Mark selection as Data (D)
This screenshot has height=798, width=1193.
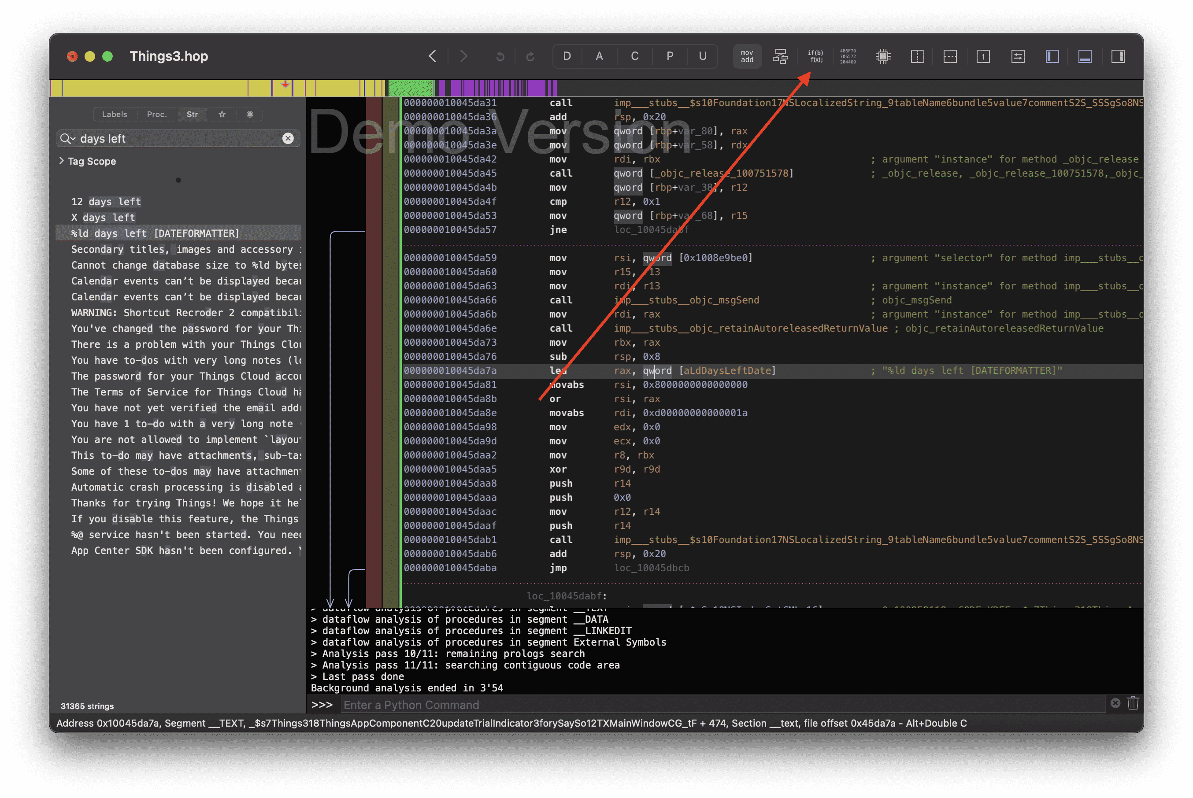(567, 56)
